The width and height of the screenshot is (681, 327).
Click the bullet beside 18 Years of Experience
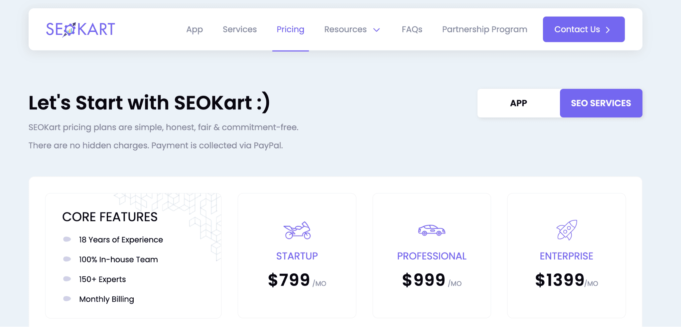[67, 239]
